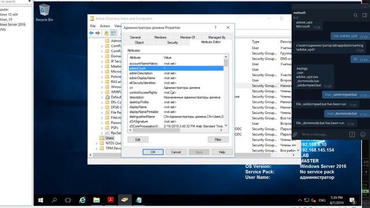
Task: Click the question mark help icon in Properties title
Action: [215, 28]
